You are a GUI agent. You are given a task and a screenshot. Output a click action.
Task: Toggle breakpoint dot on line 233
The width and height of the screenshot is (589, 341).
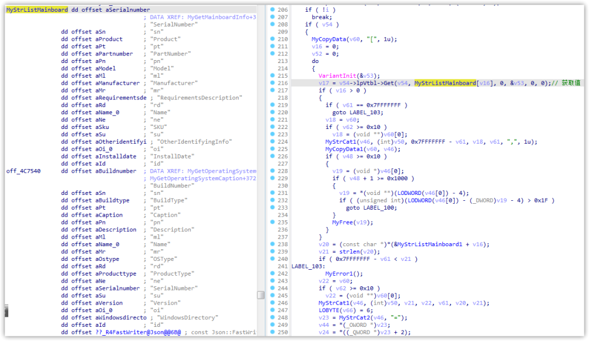tap(272, 208)
